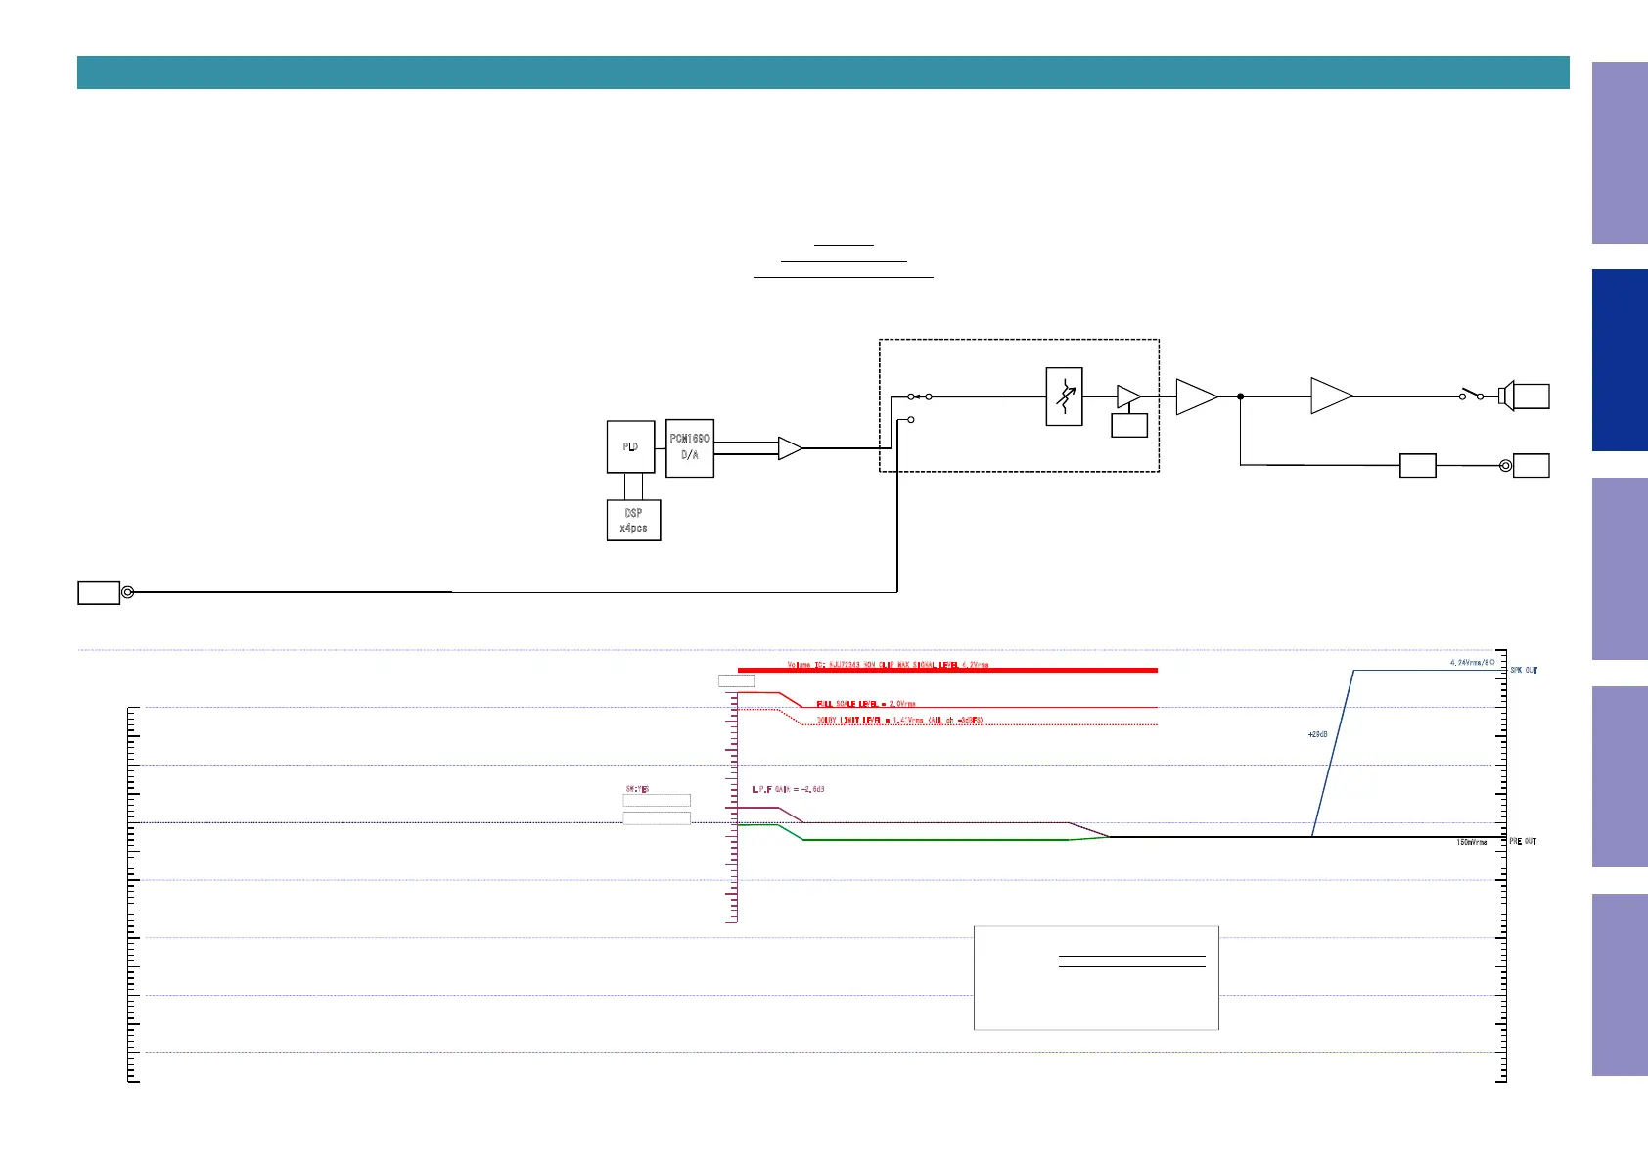Screen dimensions: 1648x1166
Task: Open the dark blue active side tab
Action: point(1620,360)
